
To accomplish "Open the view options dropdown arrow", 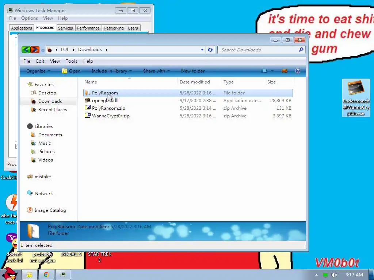I will click(x=272, y=71).
